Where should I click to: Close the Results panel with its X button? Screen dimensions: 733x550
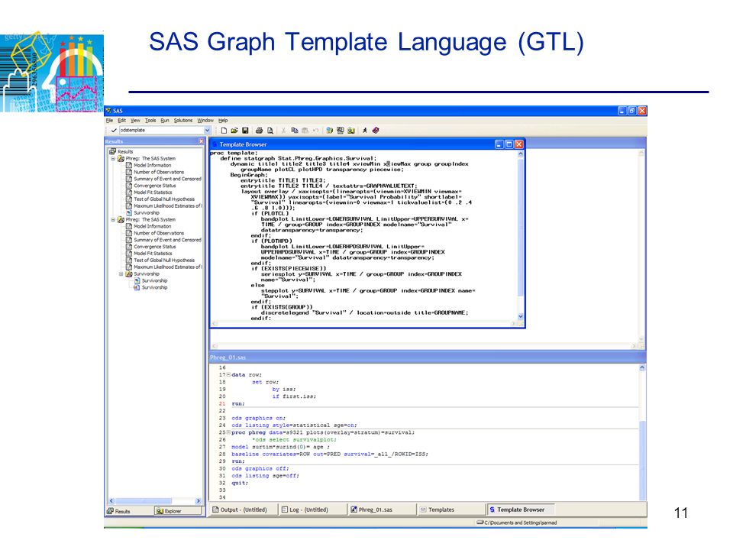[201, 141]
